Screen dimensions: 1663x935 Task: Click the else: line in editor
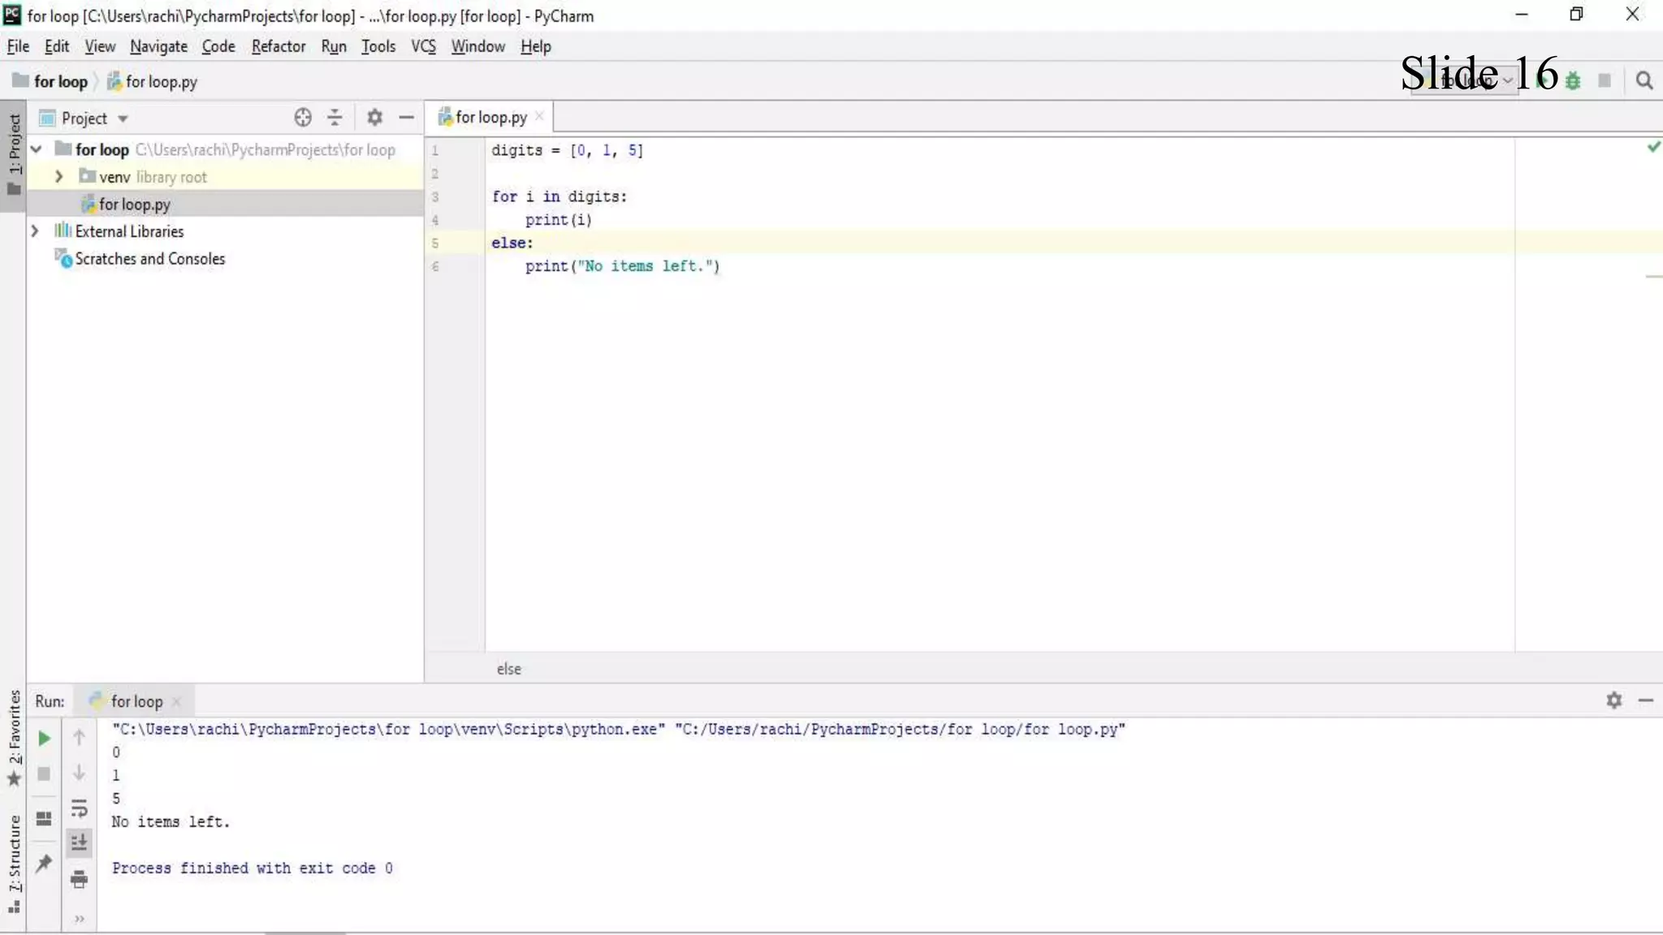tap(512, 243)
